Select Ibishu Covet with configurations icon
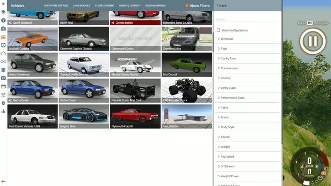The image size is (331, 186). coord(33,91)
